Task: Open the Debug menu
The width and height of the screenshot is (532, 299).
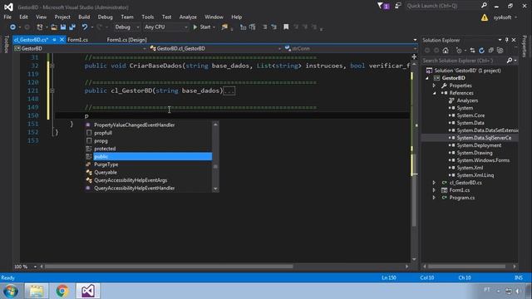Action: coord(106,17)
